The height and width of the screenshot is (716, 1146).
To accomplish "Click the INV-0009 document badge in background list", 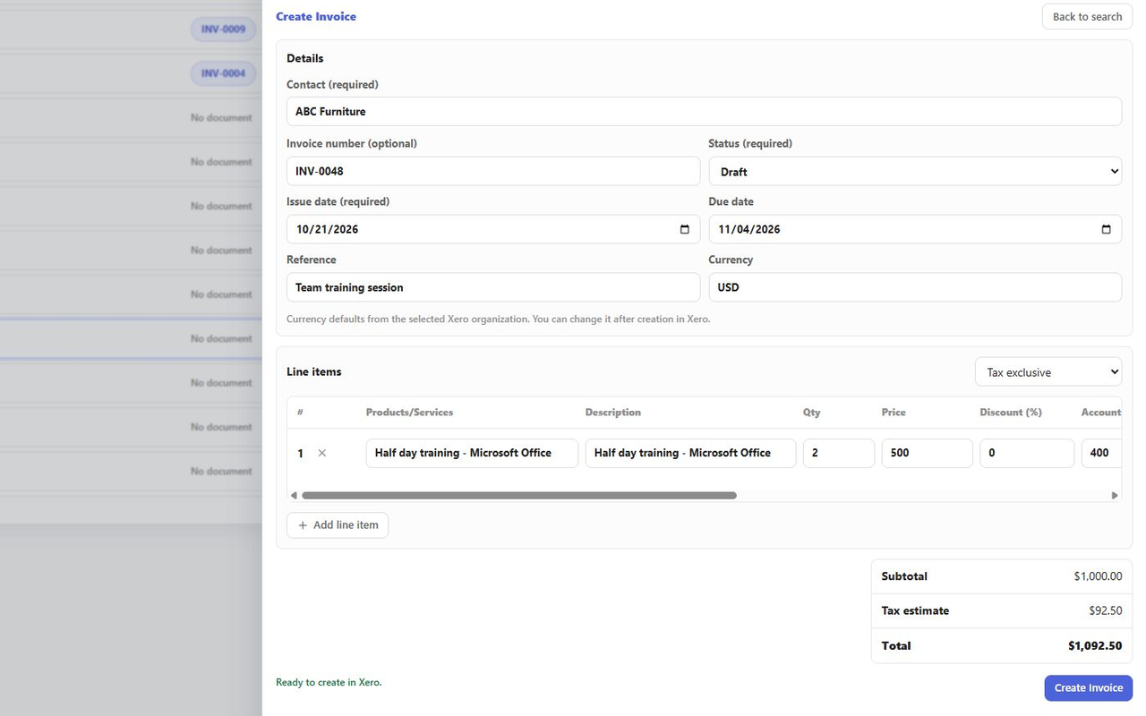I will tap(223, 30).
